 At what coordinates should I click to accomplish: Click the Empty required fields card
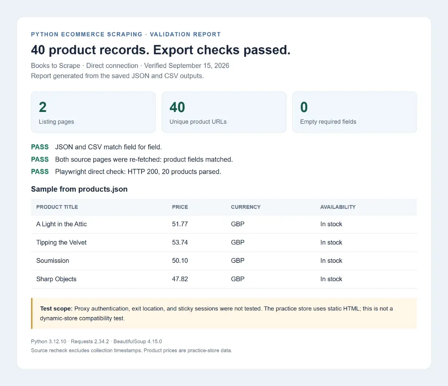[354, 112]
